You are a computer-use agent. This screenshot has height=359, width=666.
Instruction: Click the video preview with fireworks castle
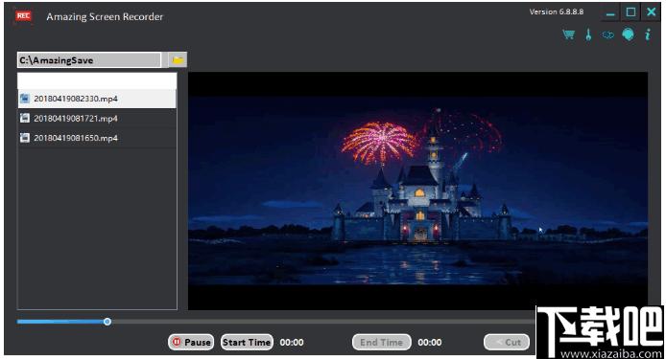(418, 191)
